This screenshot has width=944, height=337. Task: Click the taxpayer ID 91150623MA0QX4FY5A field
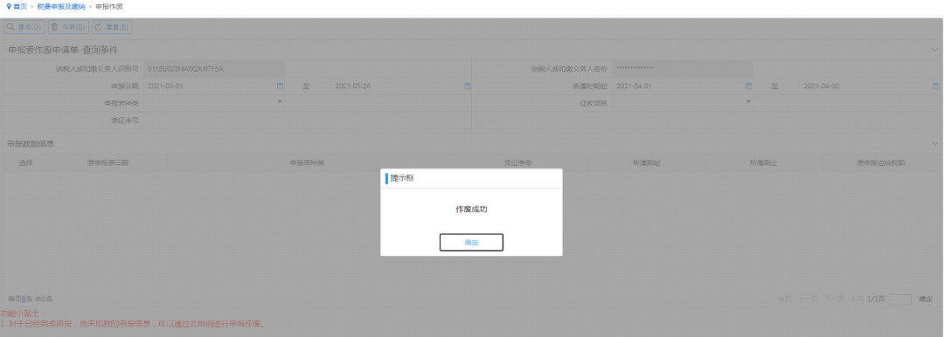pyautogui.click(x=214, y=69)
